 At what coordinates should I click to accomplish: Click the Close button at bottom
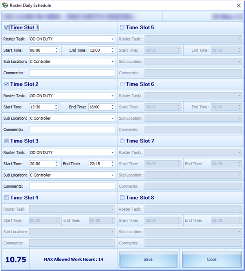click(x=212, y=259)
